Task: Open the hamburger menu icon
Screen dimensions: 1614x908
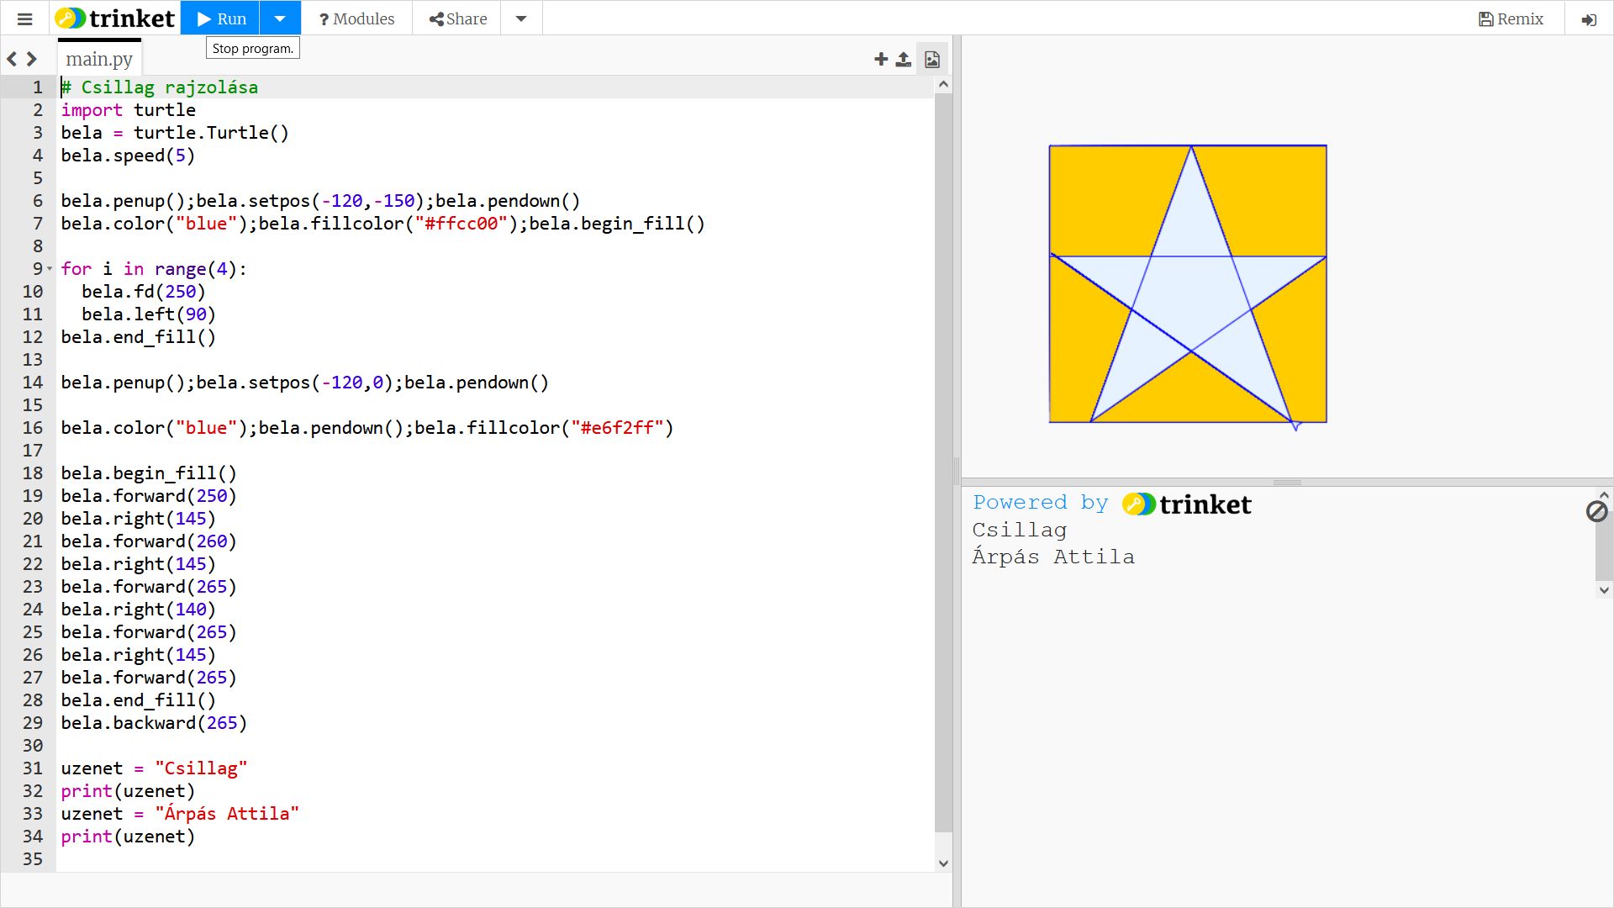Action: (25, 18)
